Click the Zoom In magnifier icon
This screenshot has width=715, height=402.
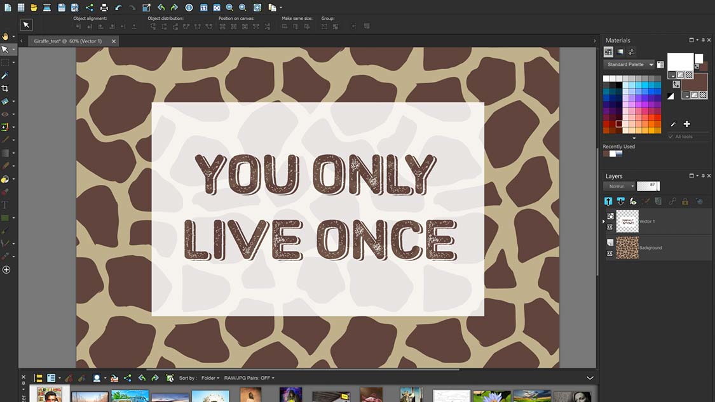(x=242, y=8)
